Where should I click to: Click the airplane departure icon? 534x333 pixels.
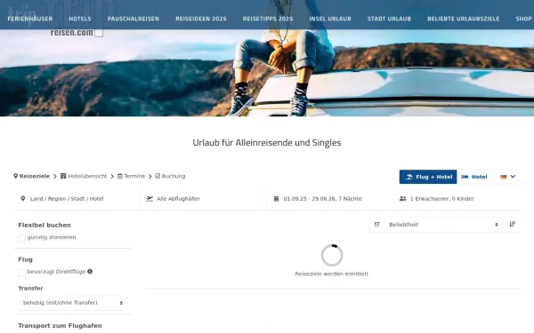coord(150,199)
